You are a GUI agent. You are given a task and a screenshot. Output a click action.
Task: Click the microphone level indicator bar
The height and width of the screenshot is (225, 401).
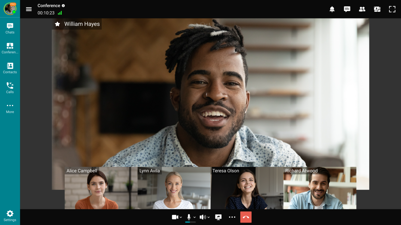[190, 222]
